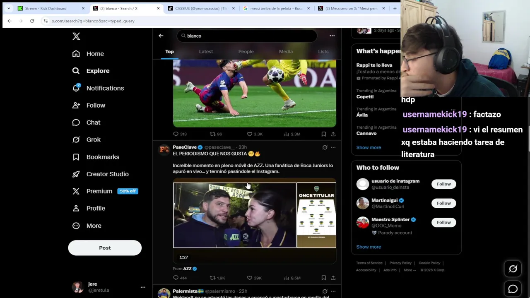This screenshot has width=530, height=298.
Task: Show more trending topics
Action: click(x=369, y=147)
